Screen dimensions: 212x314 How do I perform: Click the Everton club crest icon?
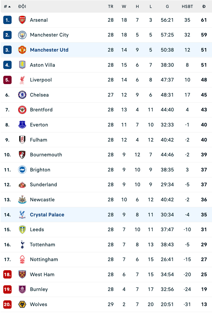coord(22,125)
